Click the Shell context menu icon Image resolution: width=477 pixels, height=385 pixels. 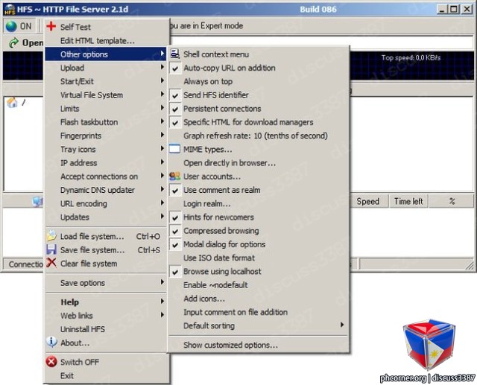click(175, 54)
